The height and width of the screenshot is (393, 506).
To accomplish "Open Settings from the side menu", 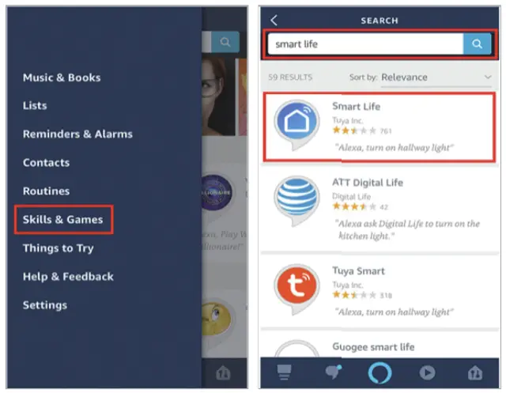I will coord(45,305).
